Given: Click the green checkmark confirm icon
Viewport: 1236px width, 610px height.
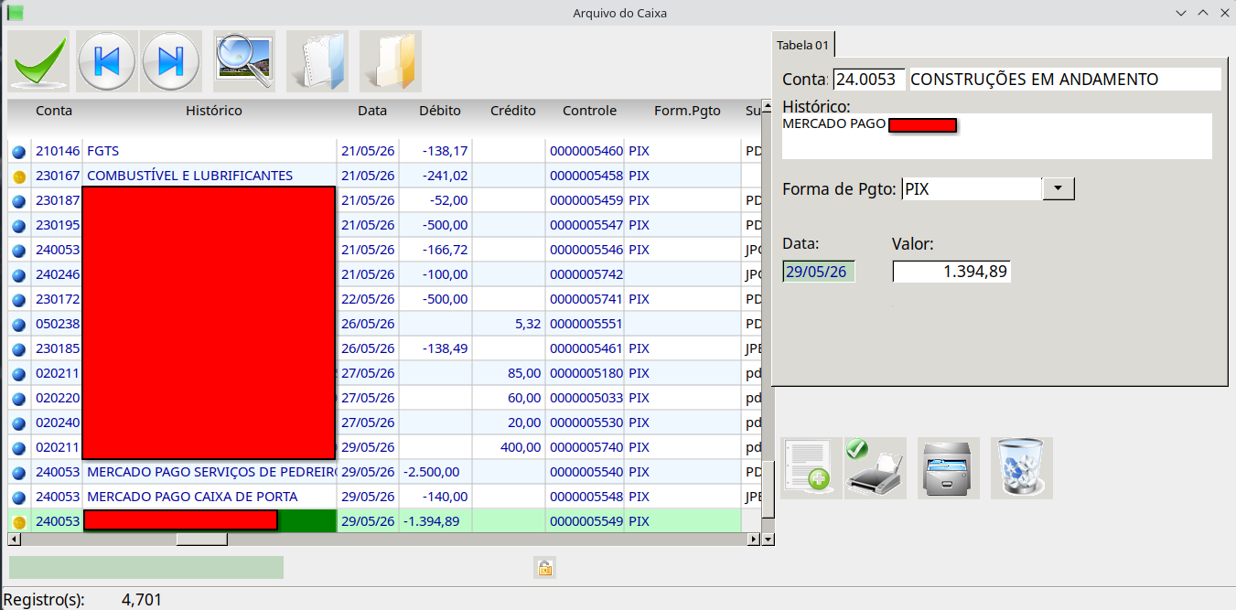Looking at the screenshot, I should pyautogui.click(x=38, y=61).
